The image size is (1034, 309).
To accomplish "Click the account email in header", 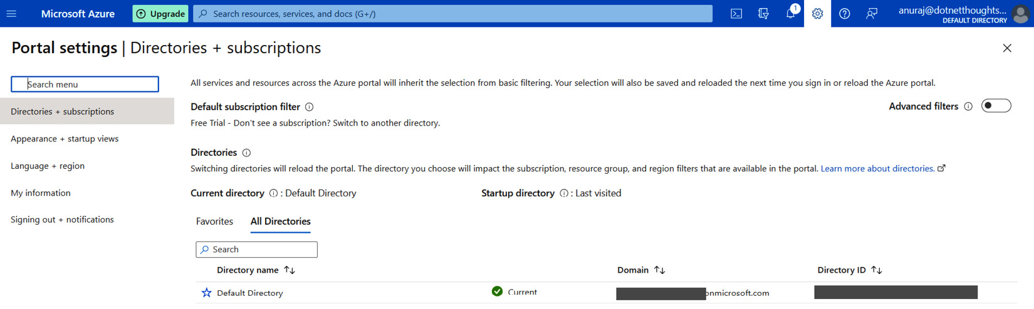I will click(x=953, y=10).
